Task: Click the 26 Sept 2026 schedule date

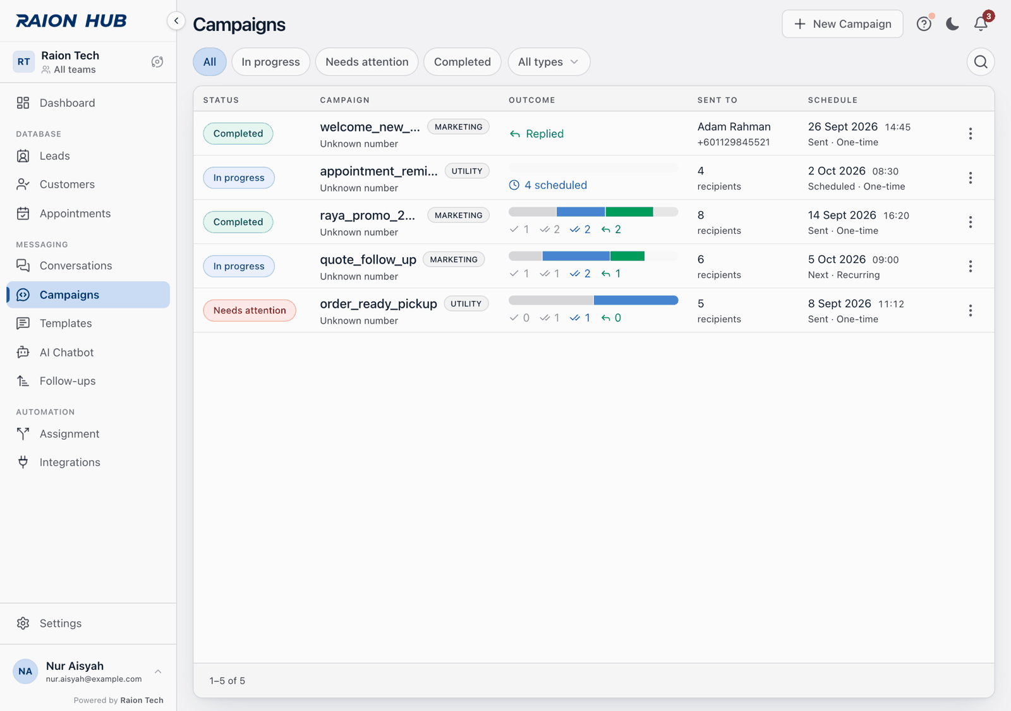Action: pyautogui.click(x=842, y=127)
